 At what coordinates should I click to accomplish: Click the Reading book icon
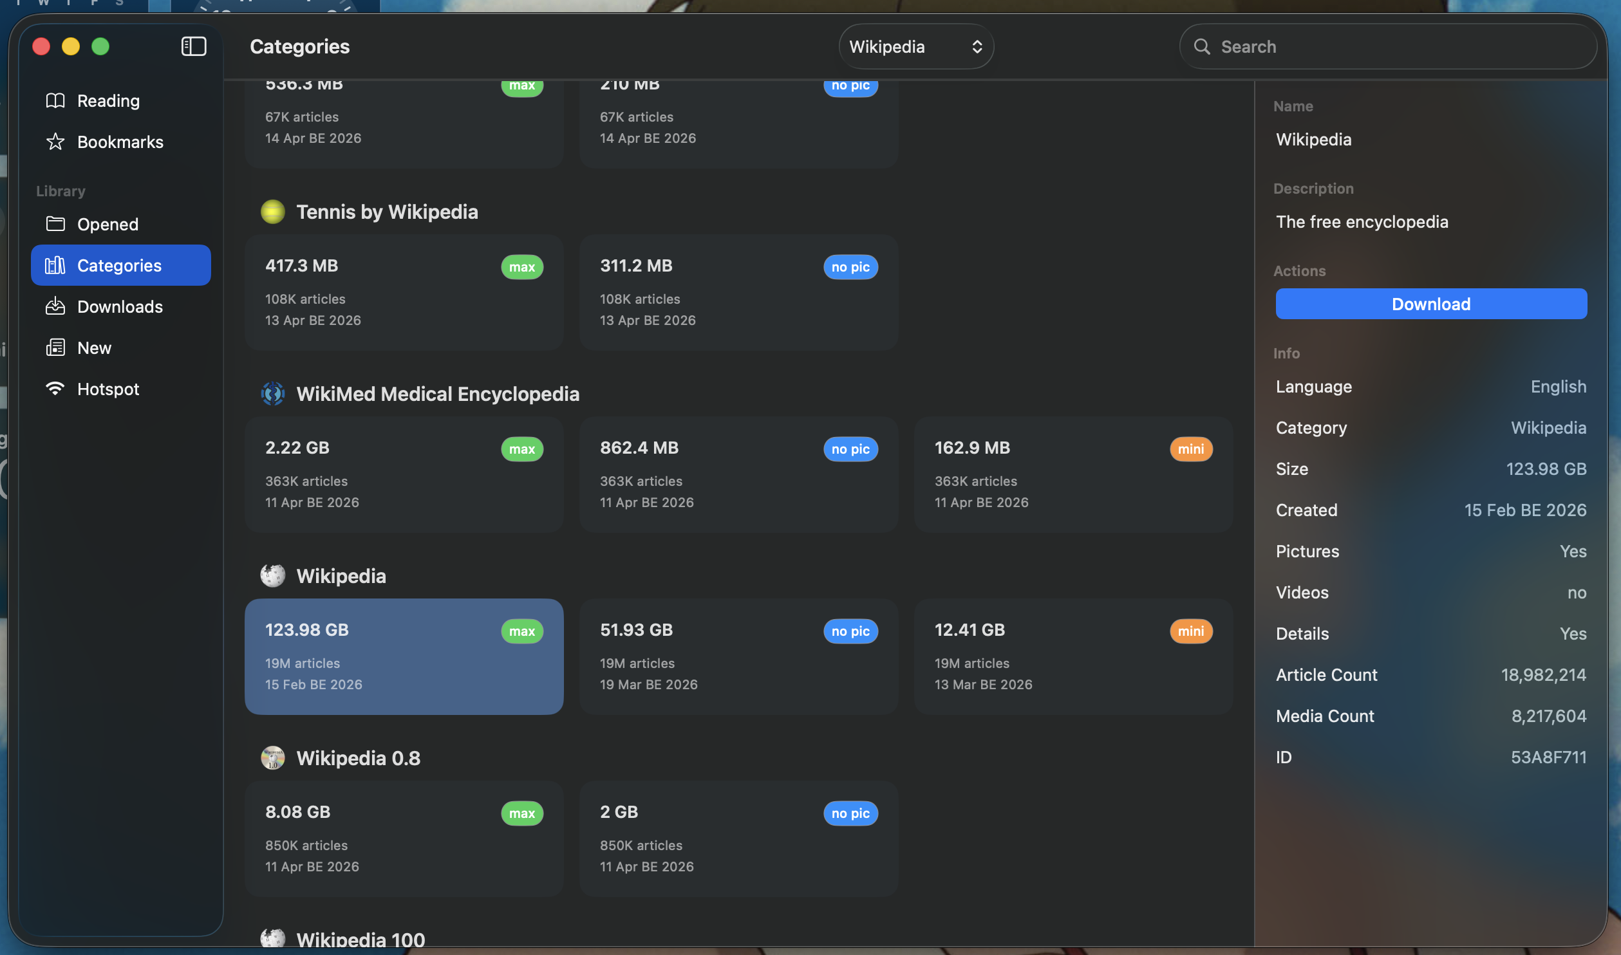pos(55,100)
